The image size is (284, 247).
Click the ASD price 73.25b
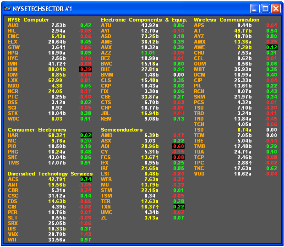click(150, 36)
